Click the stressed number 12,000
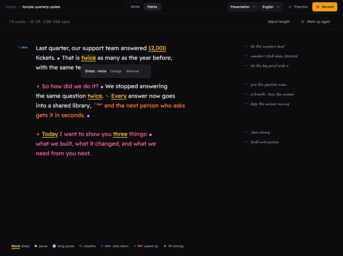The width and height of the screenshot is (343, 256). [157, 48]
